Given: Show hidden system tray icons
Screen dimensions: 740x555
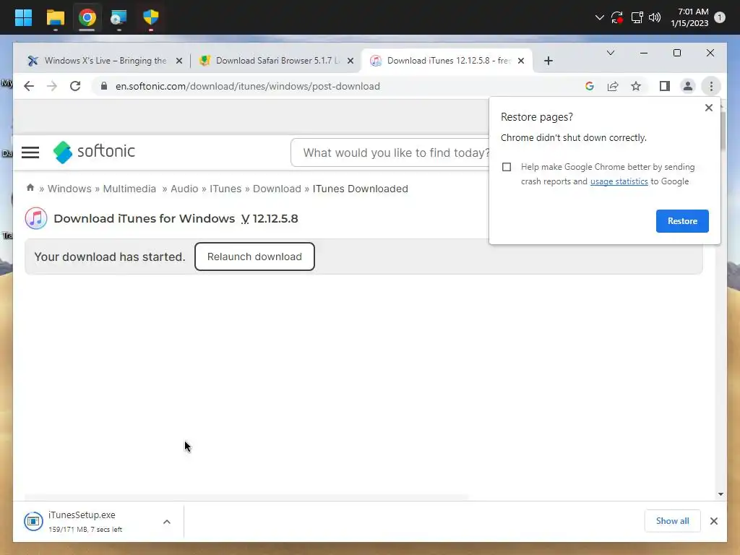Looking at the screenshot, I should tap(599, 17).
